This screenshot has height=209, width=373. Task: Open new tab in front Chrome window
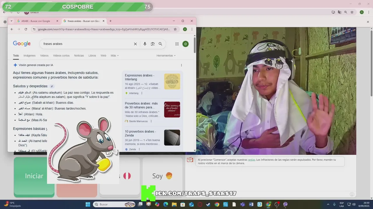click(110, 21)
